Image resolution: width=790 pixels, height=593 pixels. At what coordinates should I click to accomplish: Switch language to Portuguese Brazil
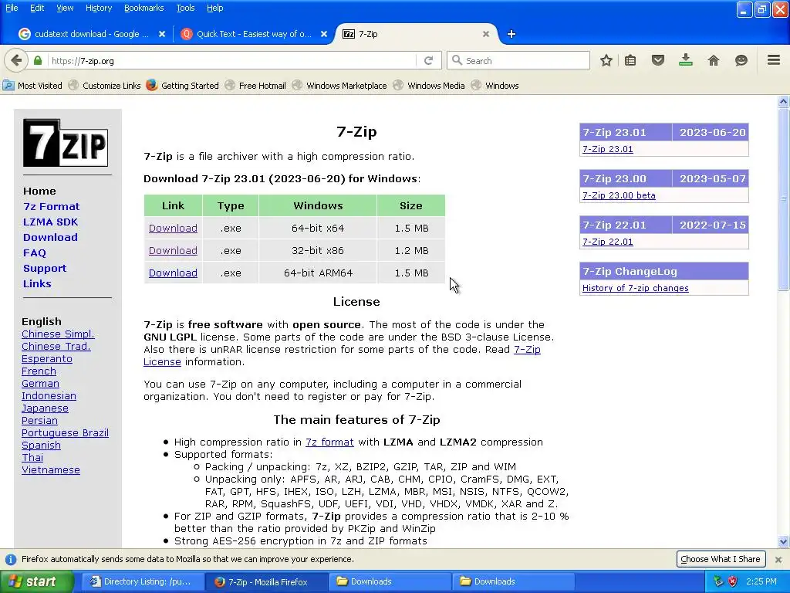point(65,432)
